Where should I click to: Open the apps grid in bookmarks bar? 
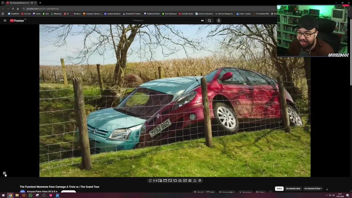3,14
